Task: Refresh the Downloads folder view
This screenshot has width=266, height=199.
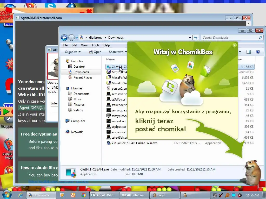Action: [x=196, y=38]
